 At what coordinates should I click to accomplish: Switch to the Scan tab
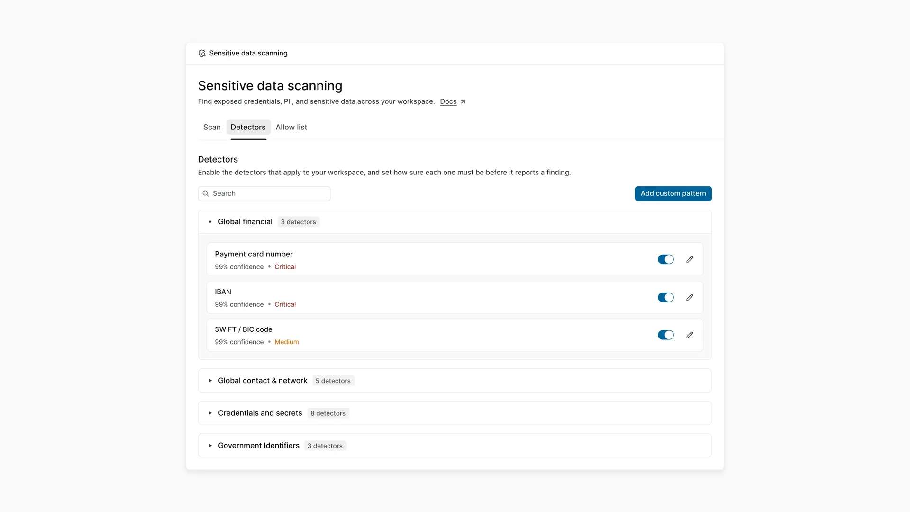click(212, 127)
